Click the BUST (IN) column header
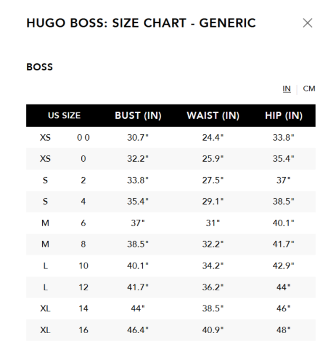The width and height of the screenshot is (333, 349). pos(138,116)
